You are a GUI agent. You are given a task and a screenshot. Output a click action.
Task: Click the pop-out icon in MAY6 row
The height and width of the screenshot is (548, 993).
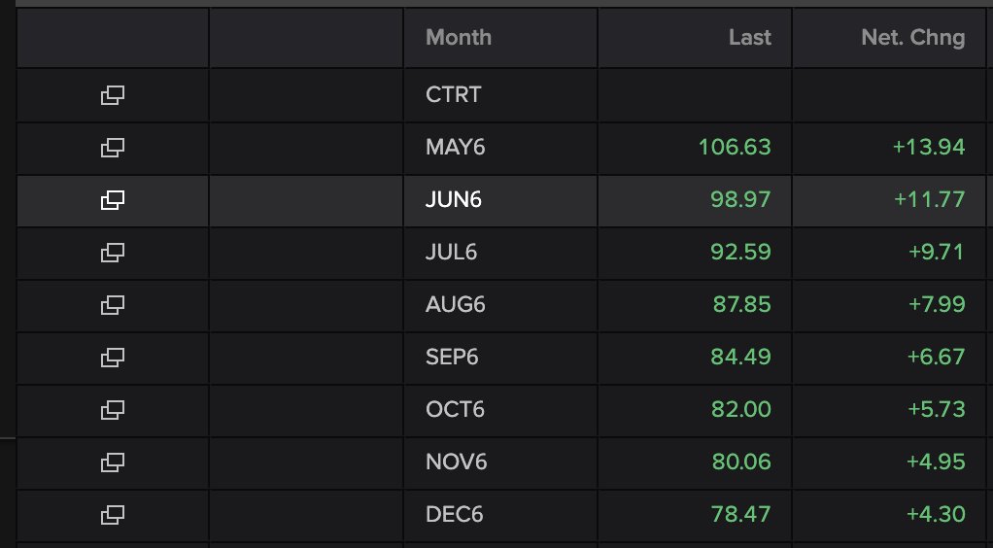tap(112, 148)
